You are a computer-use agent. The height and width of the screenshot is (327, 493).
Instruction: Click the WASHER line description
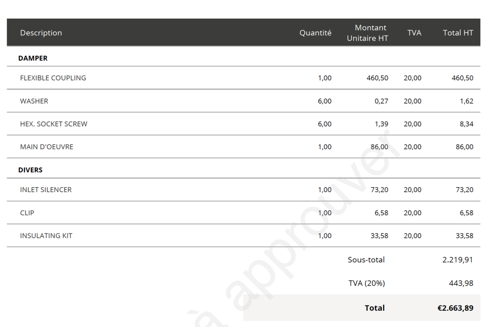pos(34,101)
